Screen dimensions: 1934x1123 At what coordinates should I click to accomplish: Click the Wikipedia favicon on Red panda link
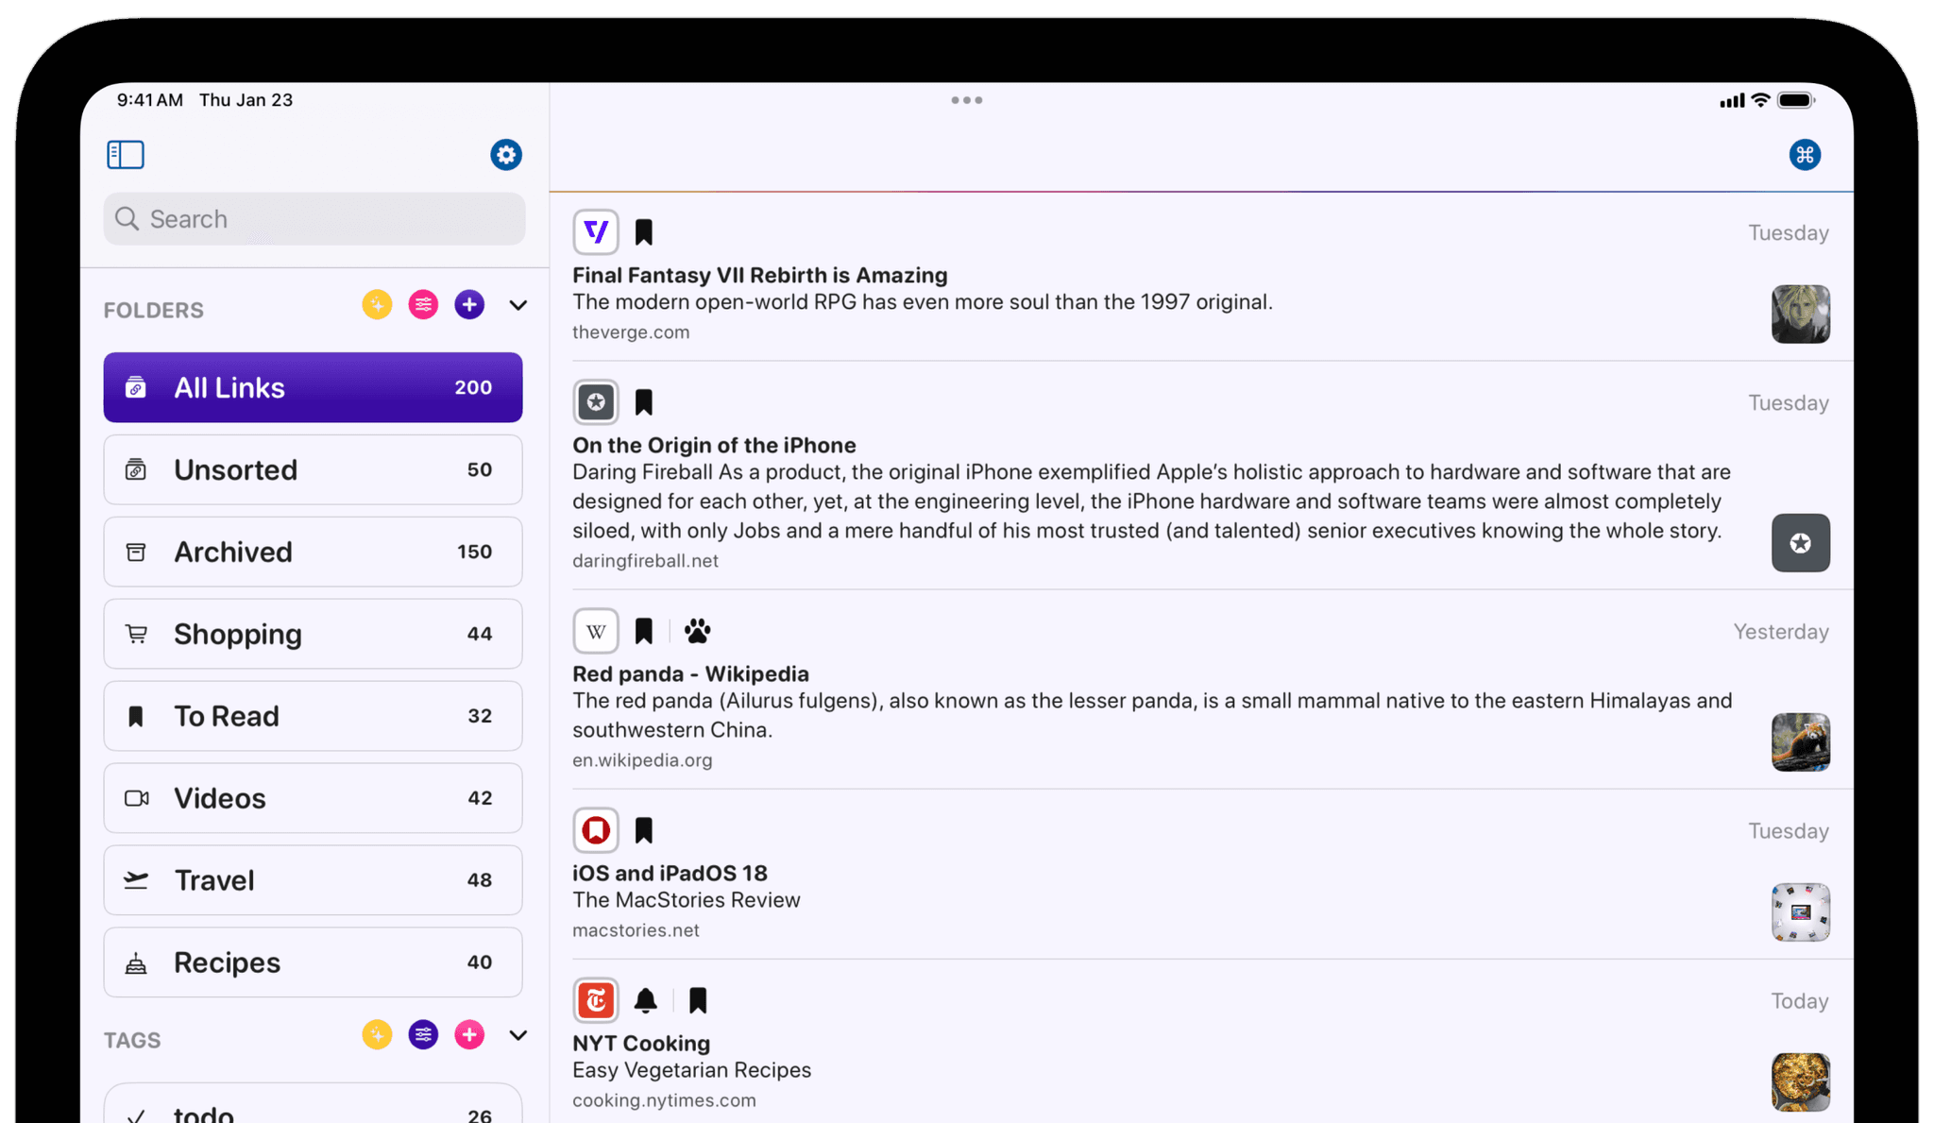point(596,631)
